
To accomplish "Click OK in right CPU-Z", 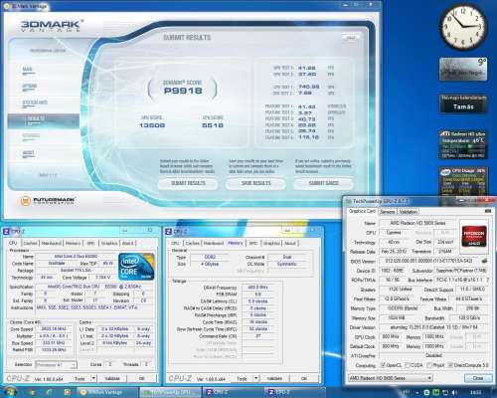I will 304,378.
